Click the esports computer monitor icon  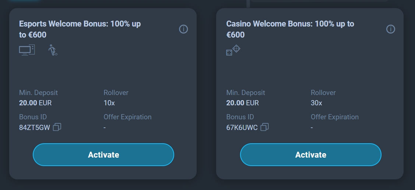coord(27,50)
